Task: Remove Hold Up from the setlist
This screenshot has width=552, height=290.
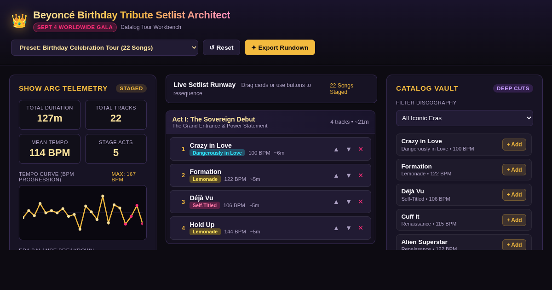Action: tap(361, 228)
